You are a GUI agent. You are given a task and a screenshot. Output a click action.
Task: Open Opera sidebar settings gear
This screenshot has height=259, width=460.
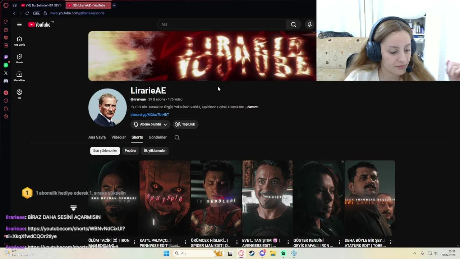(x=6, y=117)
